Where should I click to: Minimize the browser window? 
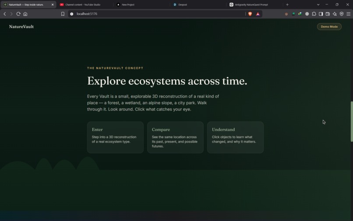(327, 4)
